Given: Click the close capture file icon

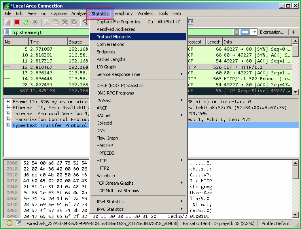Looking at the screenshot, I should coord(65,22).
